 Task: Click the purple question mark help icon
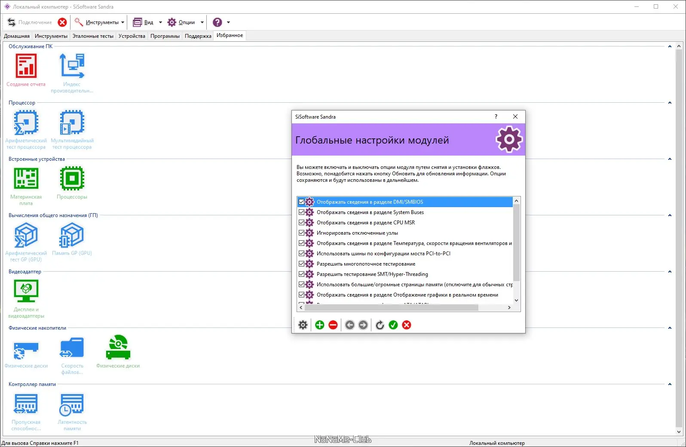point(217,22)
